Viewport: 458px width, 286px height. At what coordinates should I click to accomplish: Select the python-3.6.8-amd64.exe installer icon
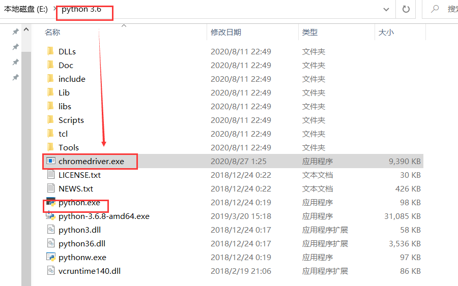click(51, 216)
